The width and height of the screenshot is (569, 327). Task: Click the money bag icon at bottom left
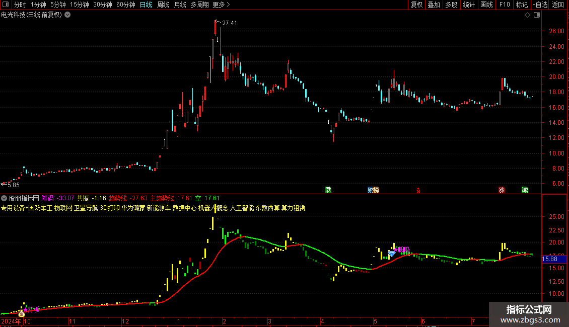[22, 313]
